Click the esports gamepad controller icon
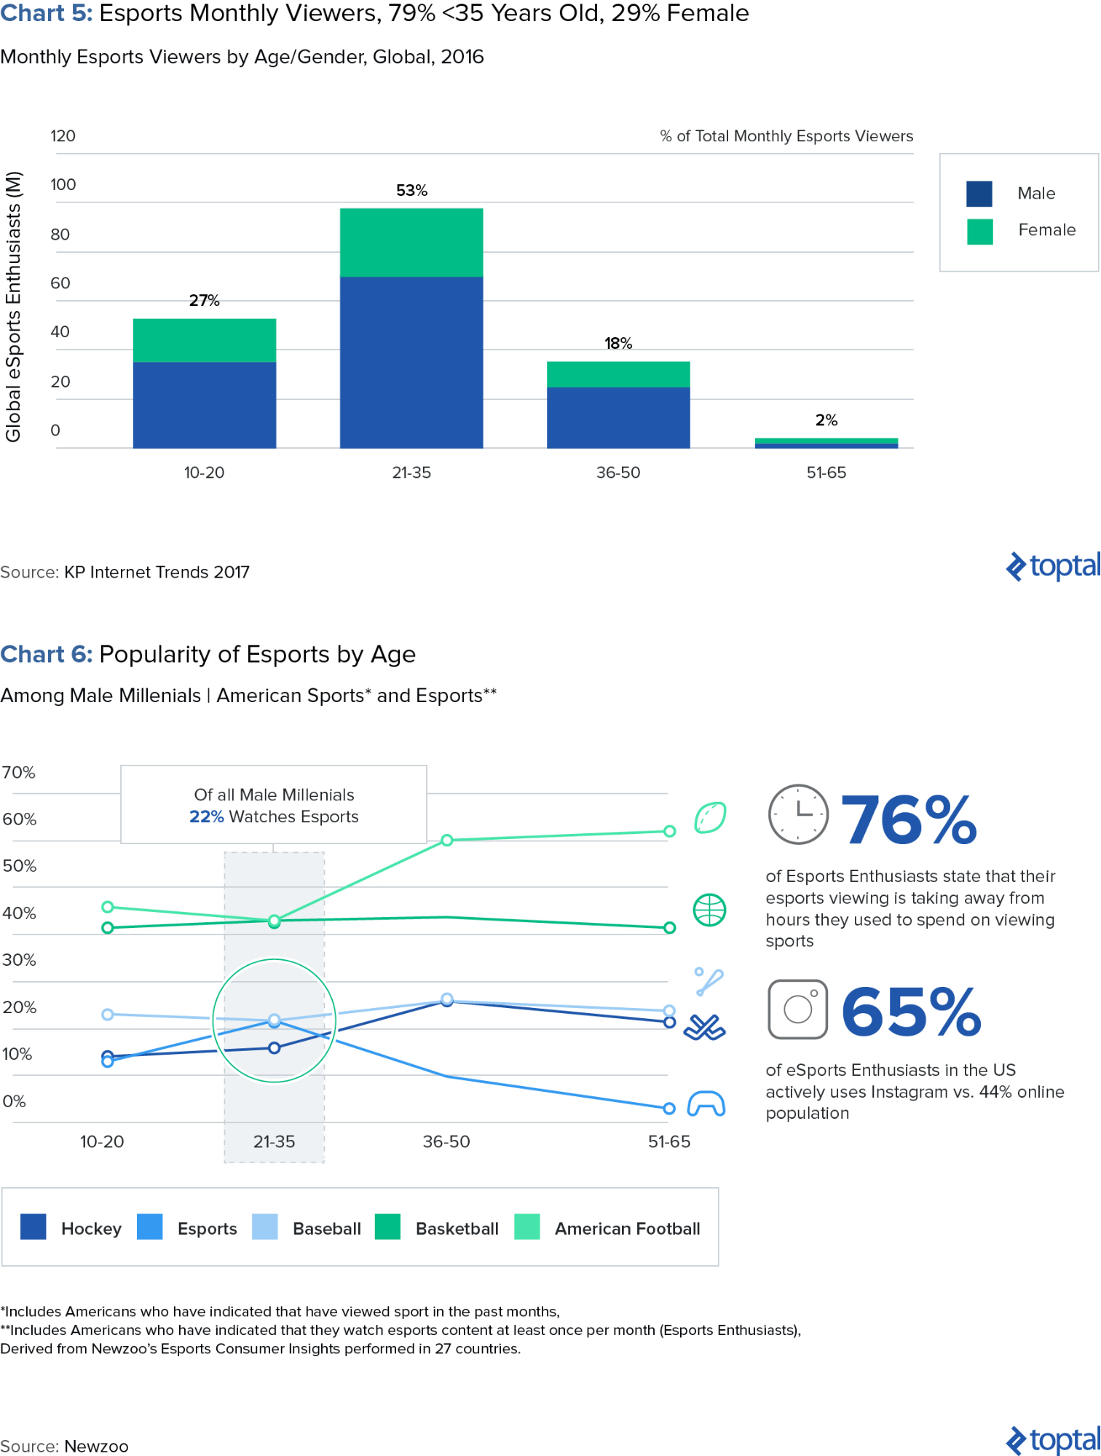Viewport: 1101px width, 1456px height. point(706,1103)
